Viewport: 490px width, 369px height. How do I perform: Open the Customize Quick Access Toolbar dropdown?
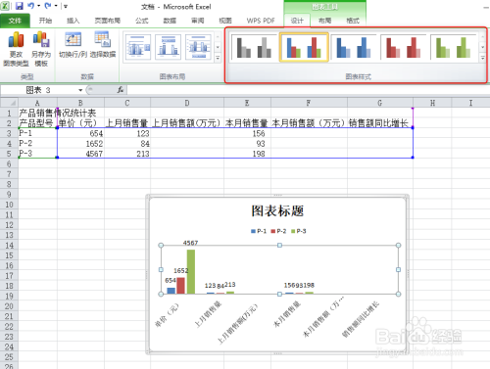pyautogui.click(x=66, y=6)
